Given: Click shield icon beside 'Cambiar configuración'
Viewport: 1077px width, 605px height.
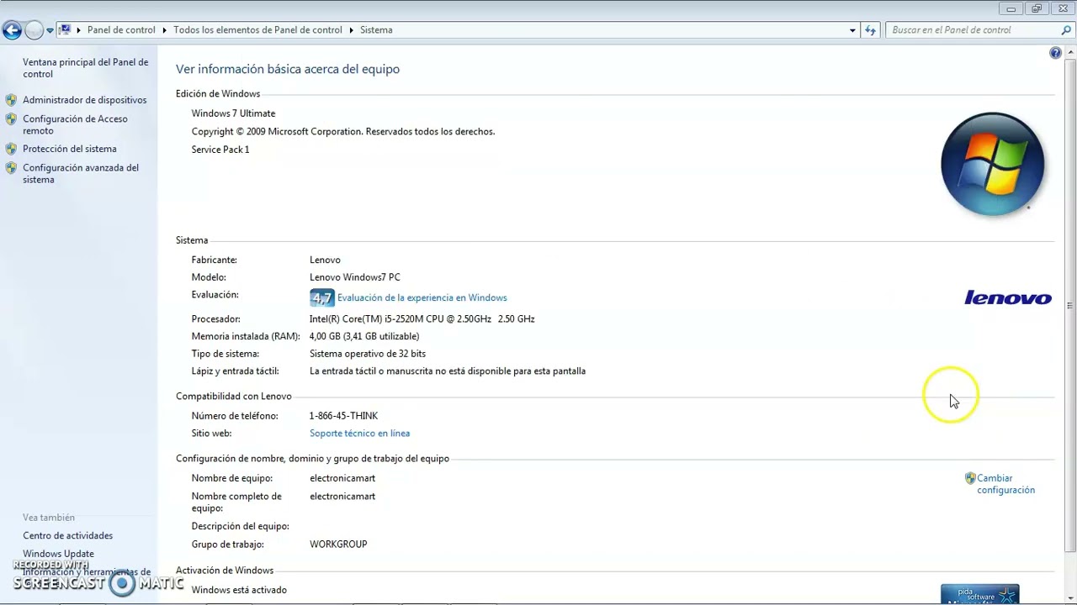Looking at the screenshot, I should click(970, 478).
